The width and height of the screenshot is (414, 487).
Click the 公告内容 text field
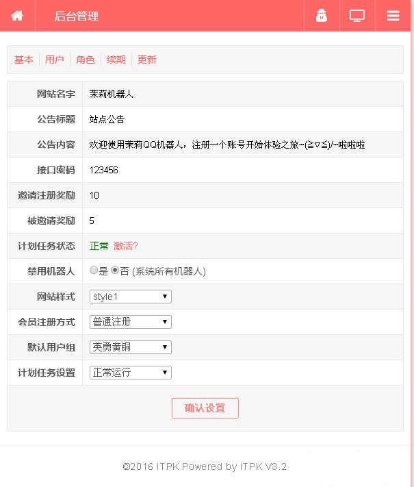(243, 145)
